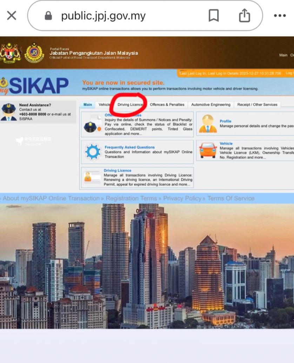
Task: Select the Vehicle tab
Action: pos(105,105)
